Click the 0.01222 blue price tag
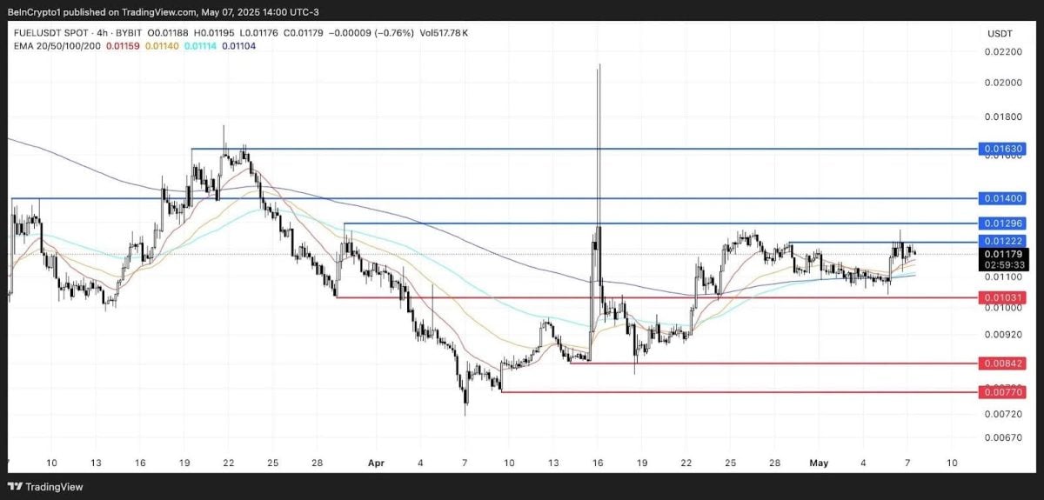 click(1003, 241)
